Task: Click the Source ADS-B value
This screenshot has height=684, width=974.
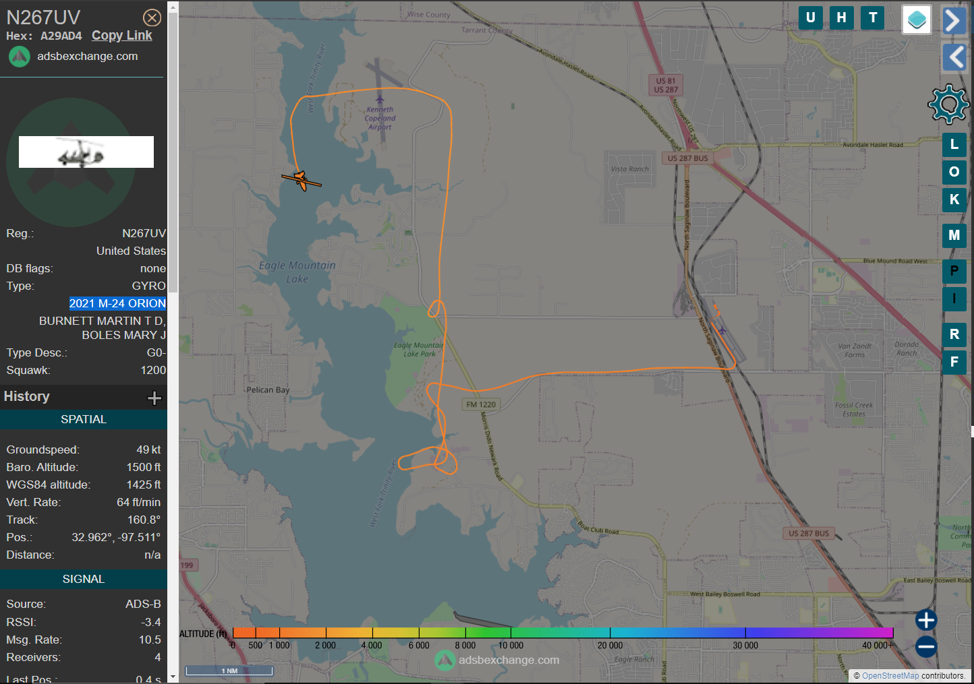Action: coord(143,604)
